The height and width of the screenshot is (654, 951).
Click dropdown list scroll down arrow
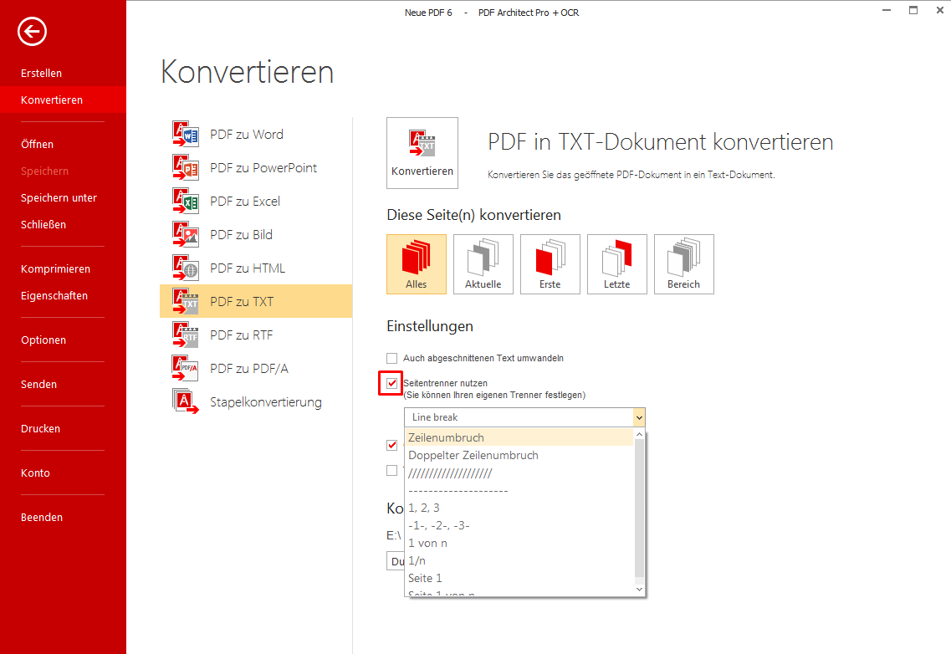pos(639,589)
